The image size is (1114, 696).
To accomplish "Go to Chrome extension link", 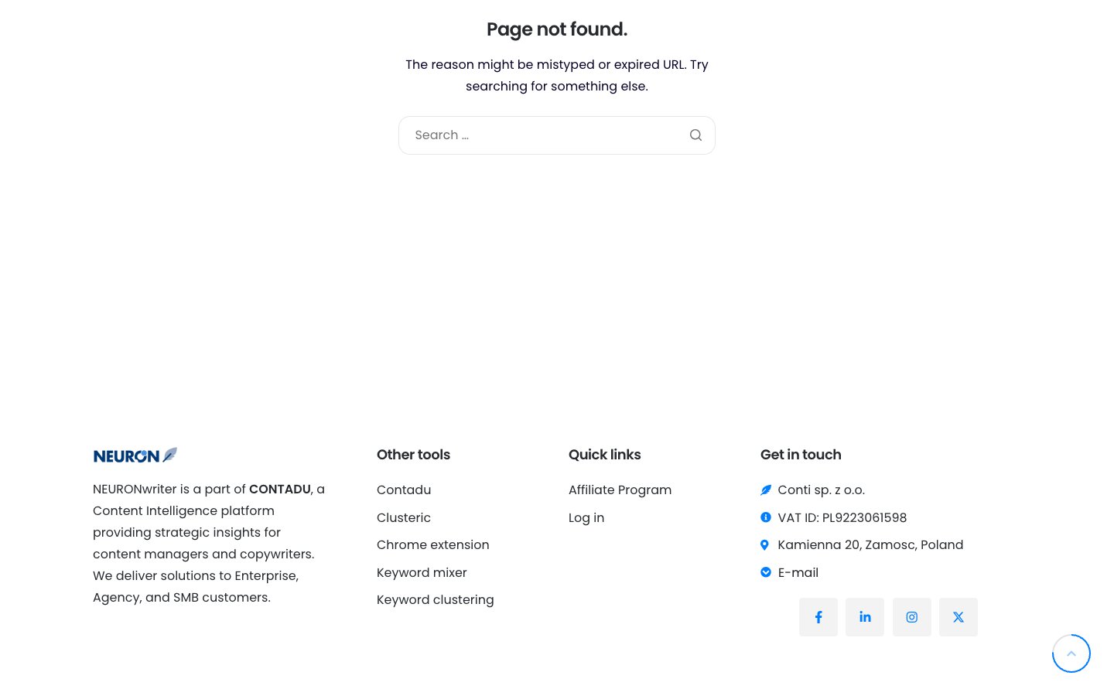I will [433, 545].
